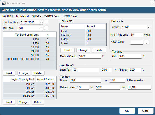Image resolution: width=155 pixels, height=115 pixels.
Task: Click the Belina app icon in title bar
Action: (4, 3)
